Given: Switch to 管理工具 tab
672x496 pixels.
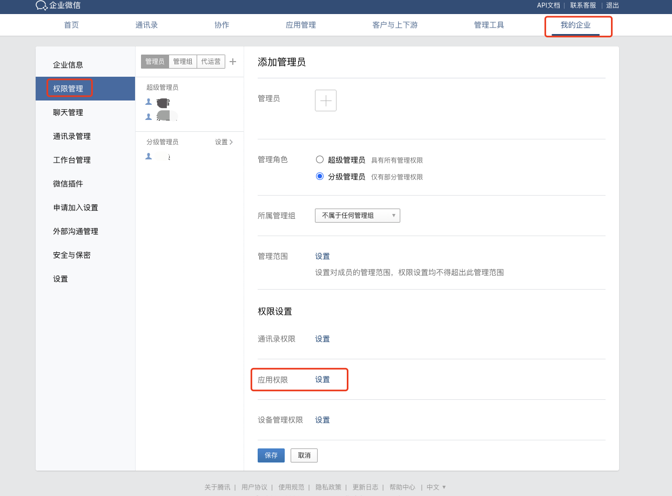Looking at the screenshot, I should tap(489, 25).
